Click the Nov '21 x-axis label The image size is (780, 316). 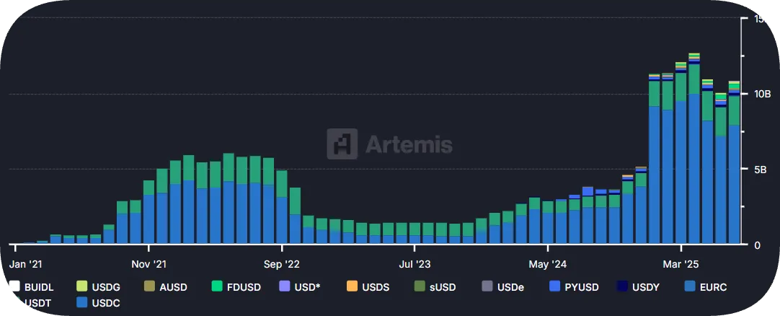point(152,264)
